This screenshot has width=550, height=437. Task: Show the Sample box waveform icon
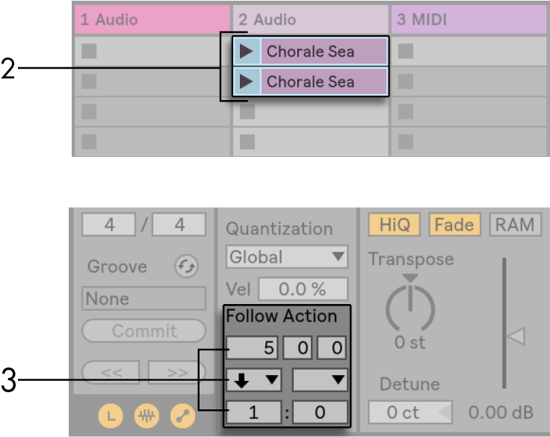coord(146,417)
